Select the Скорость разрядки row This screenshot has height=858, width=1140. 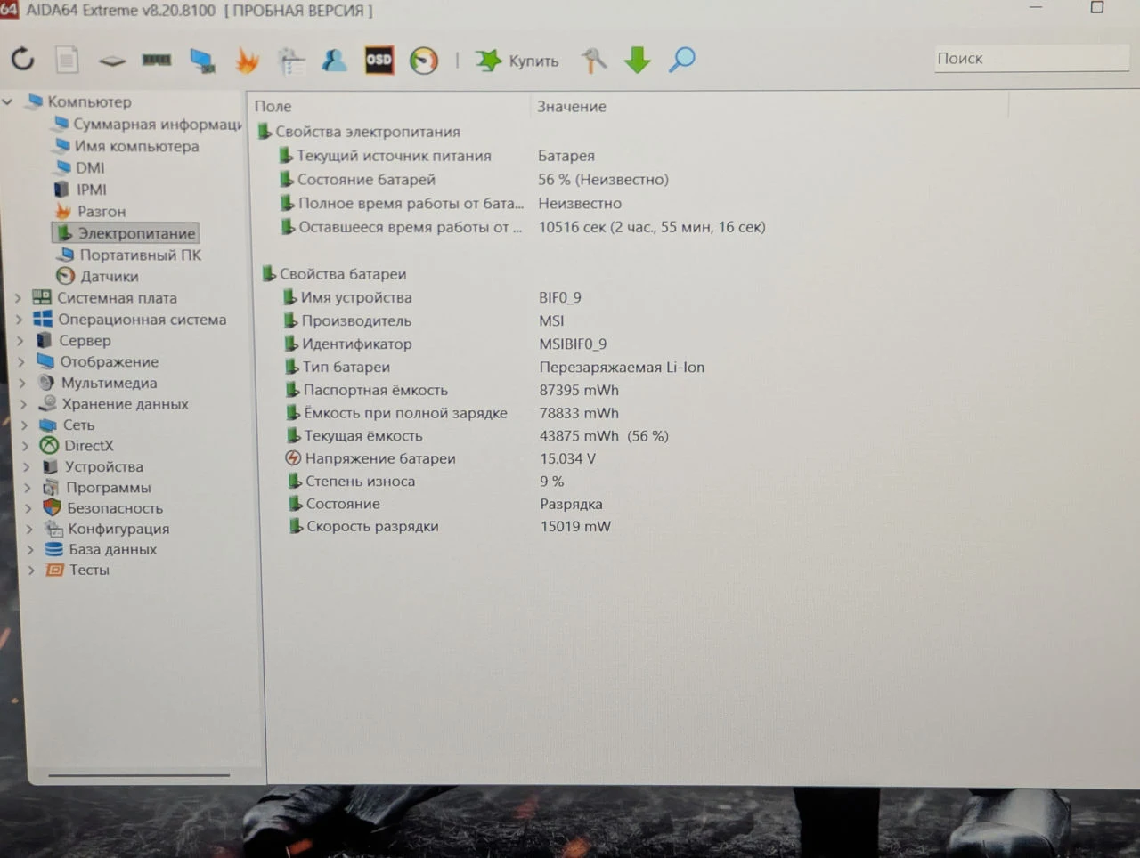(x=372, y=526)
